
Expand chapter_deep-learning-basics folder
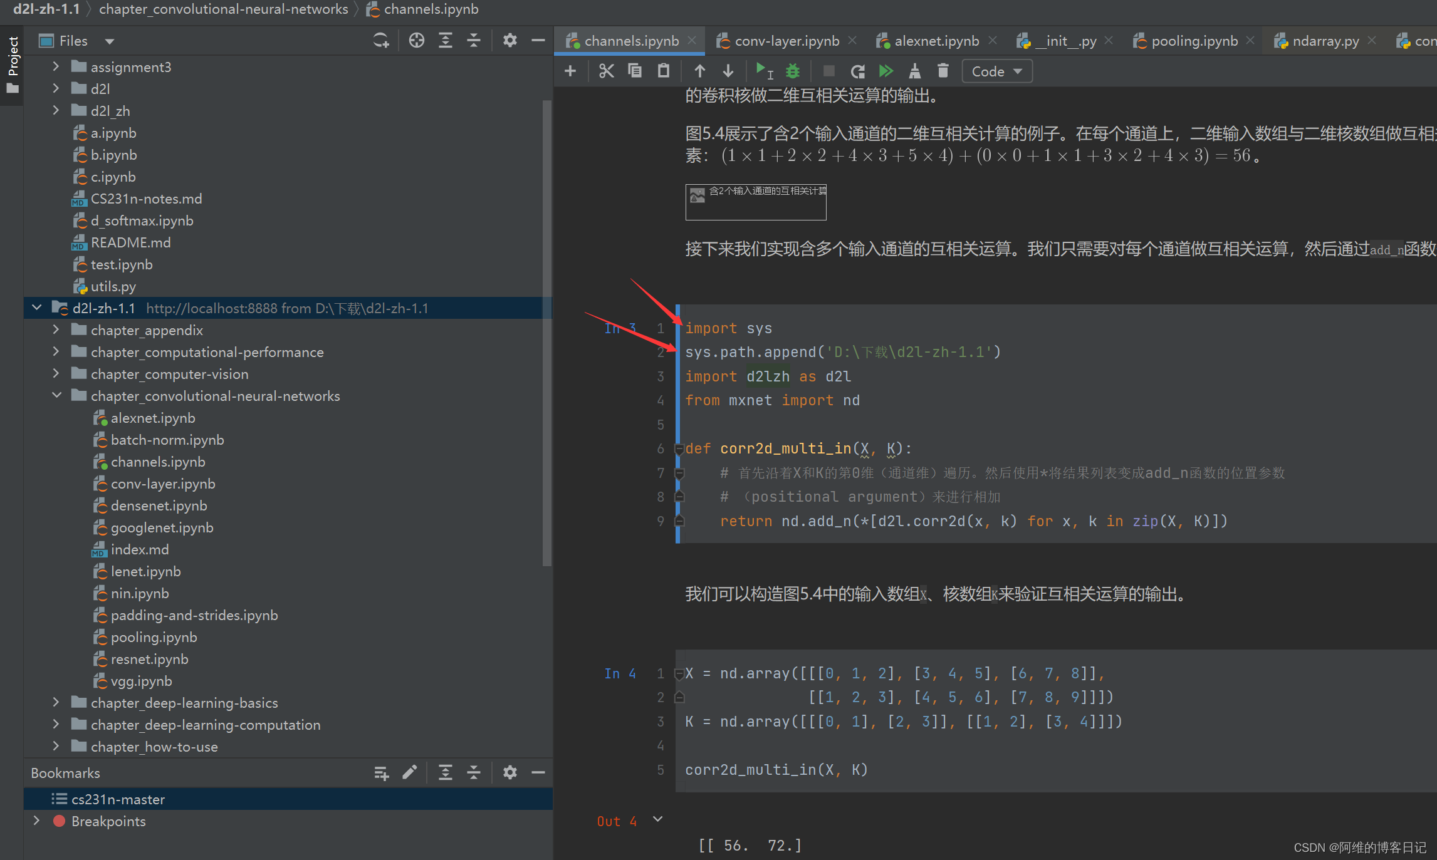pyautogui.click(x=56, y=702)
